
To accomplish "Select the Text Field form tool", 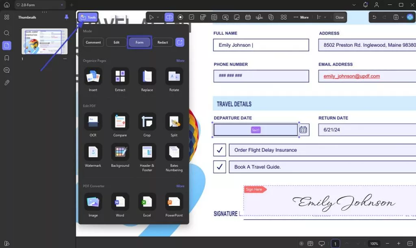I will click(x=169, y=17).
